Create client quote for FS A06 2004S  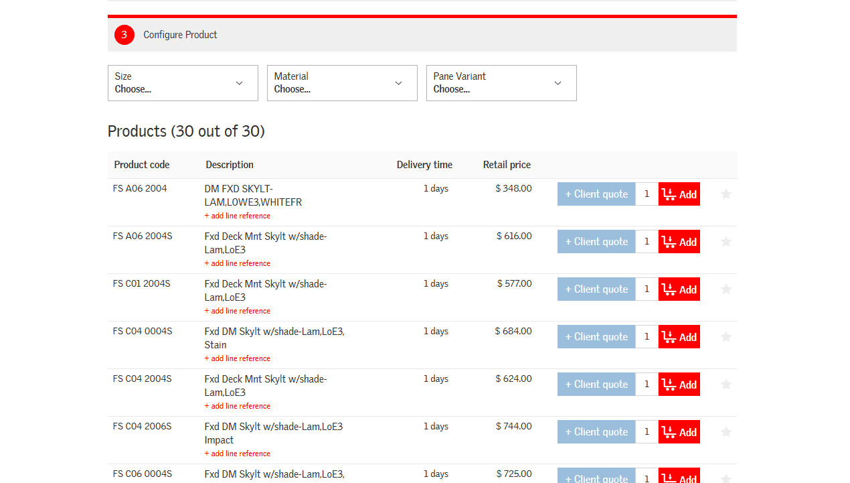[x=596, y=242]
